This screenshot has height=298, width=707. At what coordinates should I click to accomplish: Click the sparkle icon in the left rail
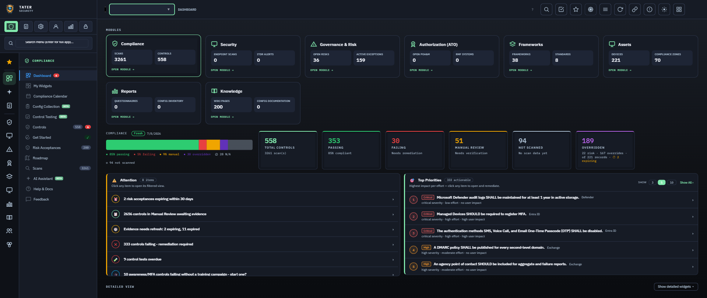[x=10, y=92]
